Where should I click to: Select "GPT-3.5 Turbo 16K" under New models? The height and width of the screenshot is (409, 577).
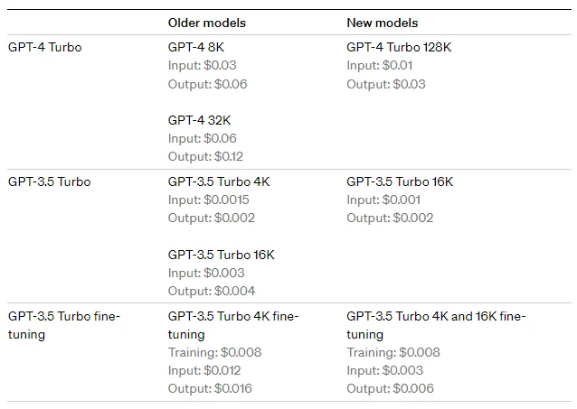pyautogui.click(x=400, y=181)
